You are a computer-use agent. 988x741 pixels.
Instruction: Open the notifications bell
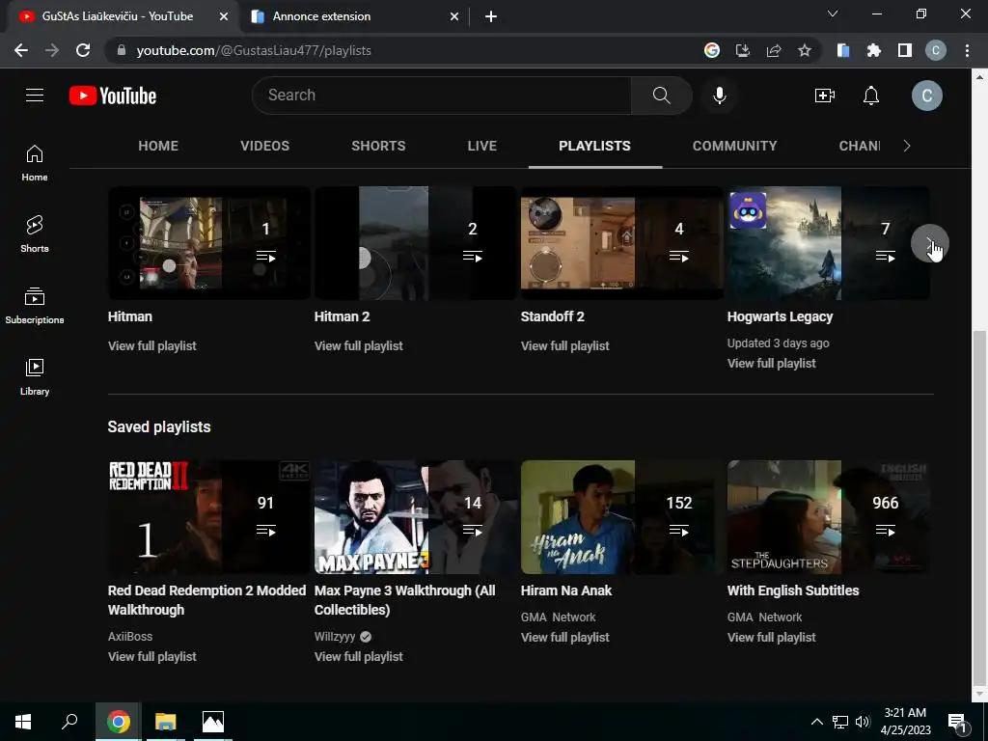point(871,96)
